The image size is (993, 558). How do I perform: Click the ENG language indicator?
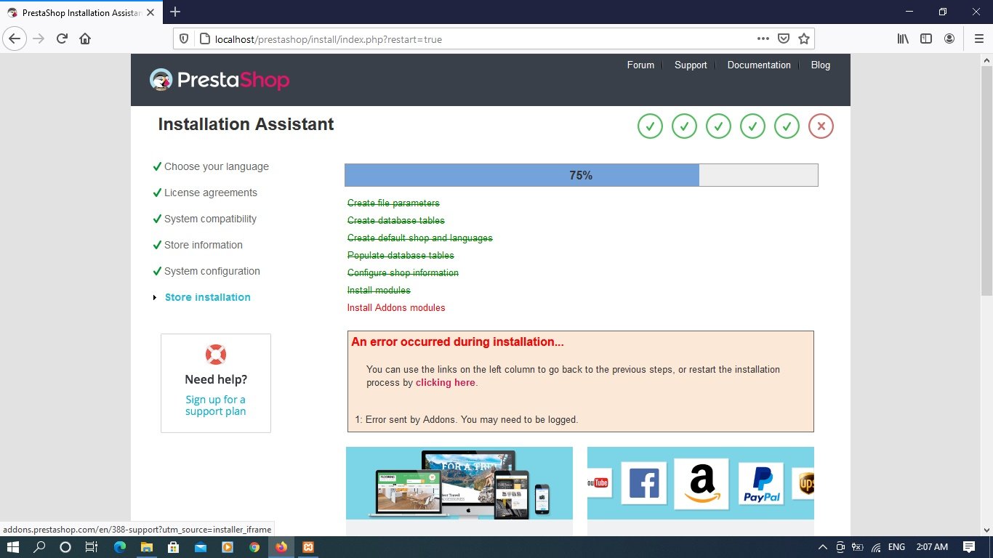click(x=896, y=547)
